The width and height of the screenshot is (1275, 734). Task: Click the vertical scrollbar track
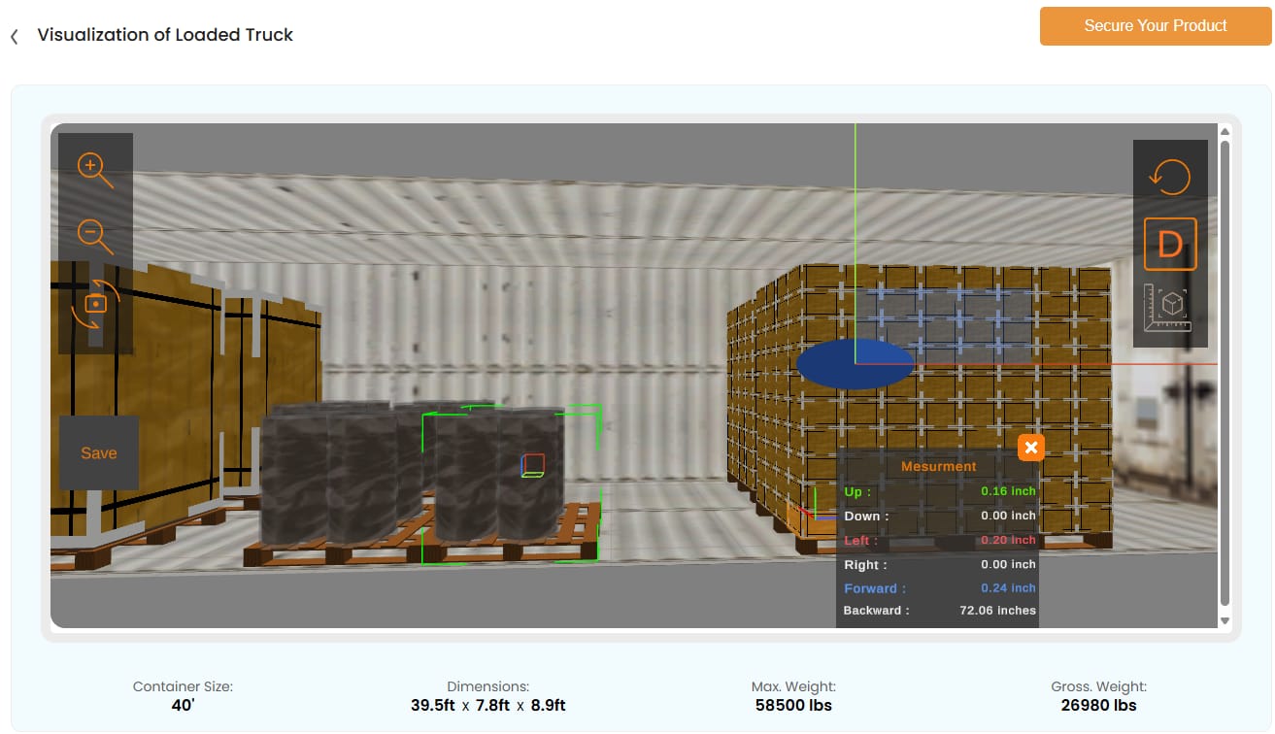coord(1225,375)
